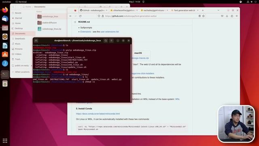Click the Terminal icon in the dock
259x146 pixels.
click(x=5, y=75)
